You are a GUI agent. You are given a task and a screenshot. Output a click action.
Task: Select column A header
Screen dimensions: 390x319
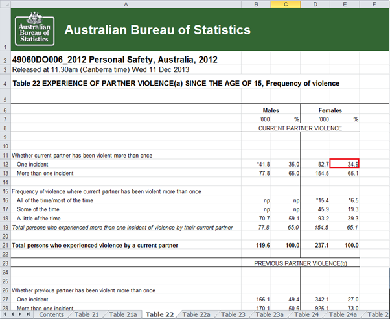tap(126, 5)
